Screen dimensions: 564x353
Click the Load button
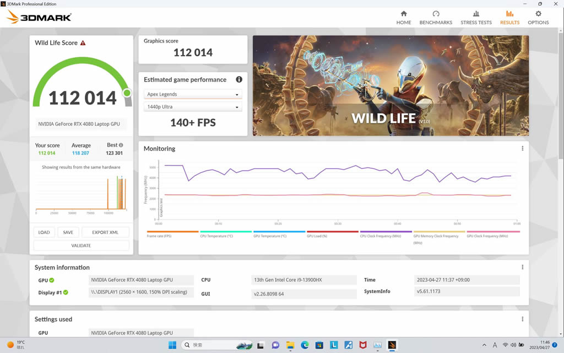(44, 232)
